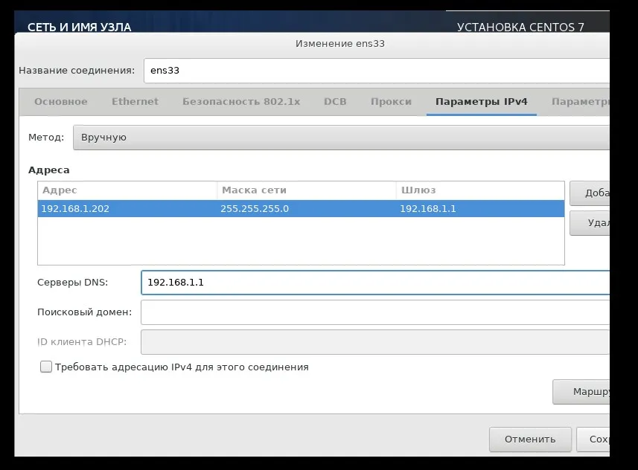Image resolution: width=638 pixels, height=470 pixels.
Task: Open the Безопасность 802.1x tab
Action: pos(240,101)
